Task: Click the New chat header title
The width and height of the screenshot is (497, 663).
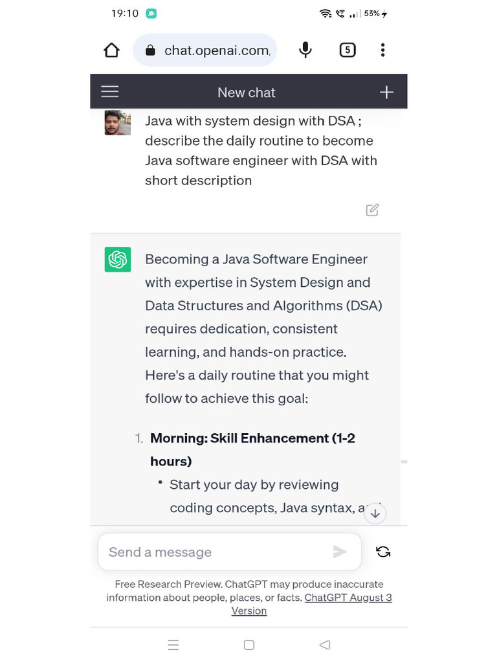Action: 247,93
